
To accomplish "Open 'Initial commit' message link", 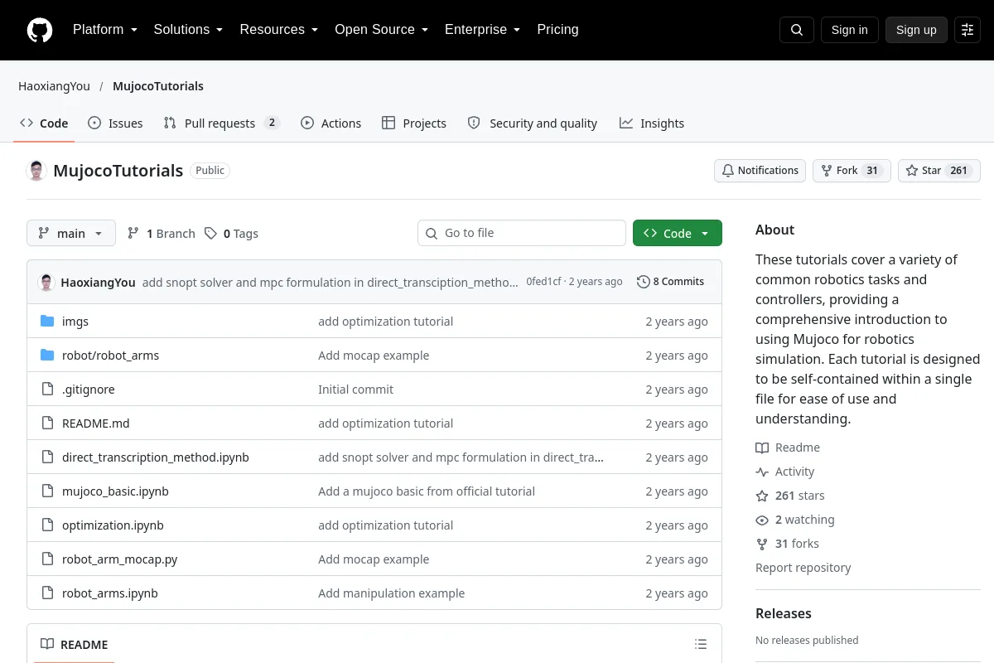I will 356,390.
